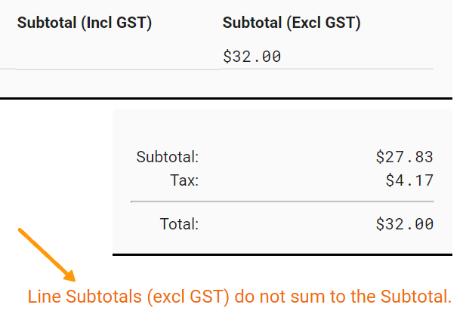Viewport: 466px width, 320px height.
Task: Click the "Tax:" label in the totals panel
Action: [184, 180]
